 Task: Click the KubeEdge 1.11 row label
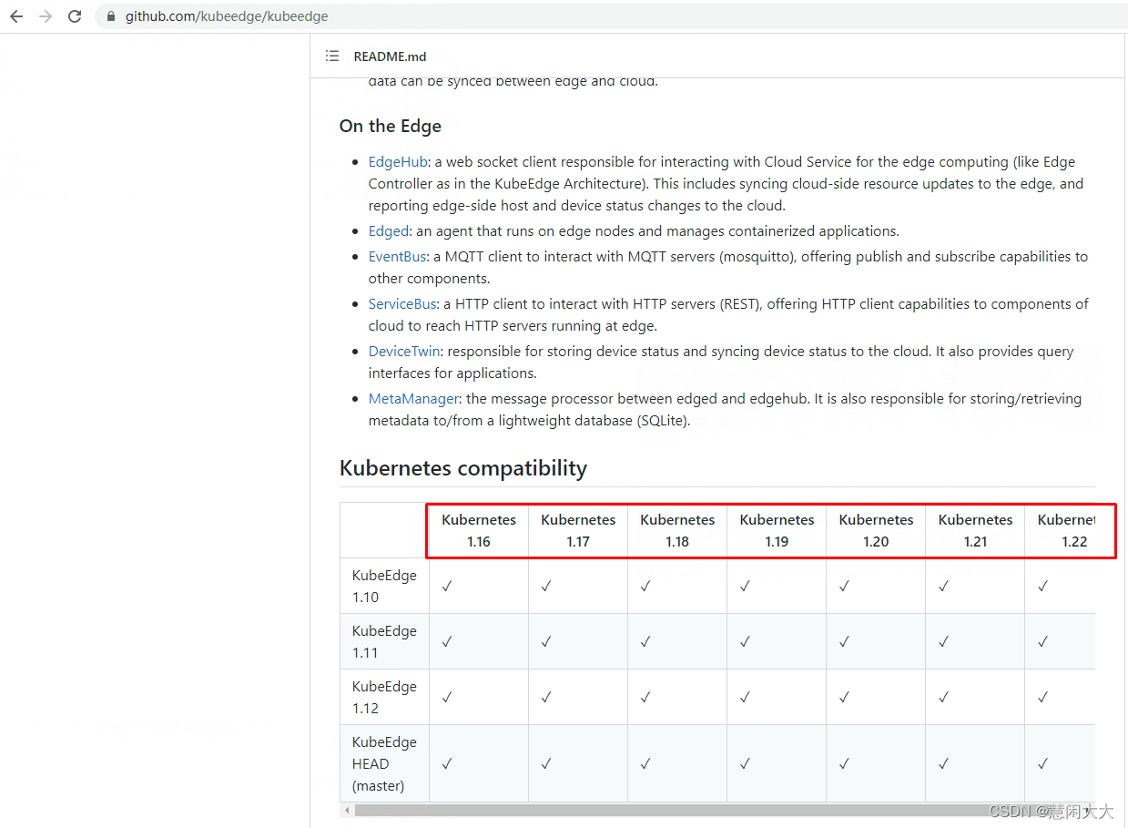[384, 642]
